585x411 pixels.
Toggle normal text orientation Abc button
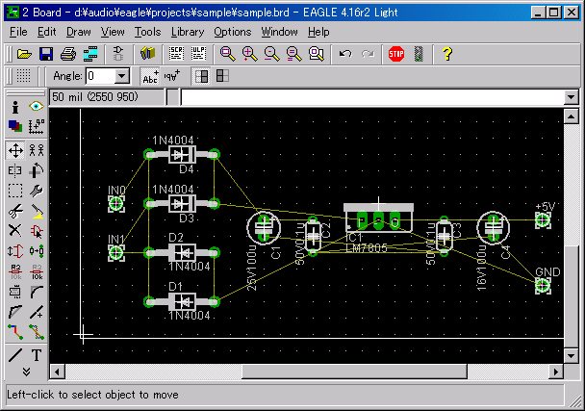150,76
